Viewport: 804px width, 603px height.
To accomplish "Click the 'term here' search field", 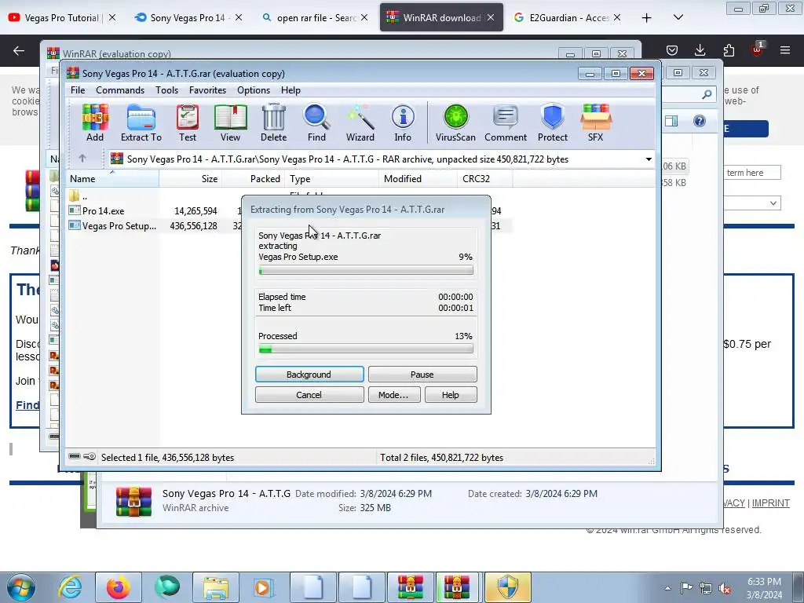I will point(752,173).
